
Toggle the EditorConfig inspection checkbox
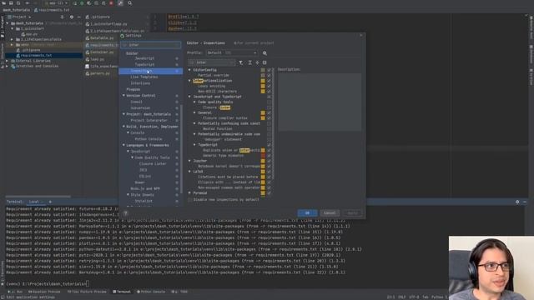click(x=269, y=70)
